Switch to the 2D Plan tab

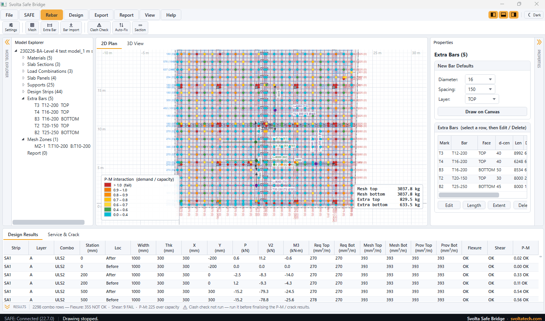(109, 44)
